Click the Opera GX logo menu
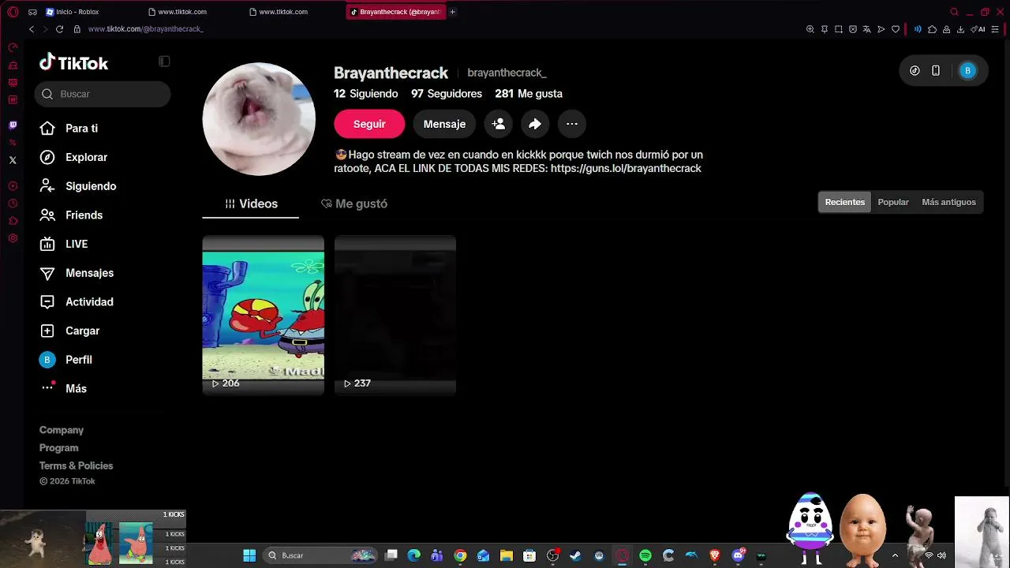This screenshot has width=1010, height=568. pos(13,12)
